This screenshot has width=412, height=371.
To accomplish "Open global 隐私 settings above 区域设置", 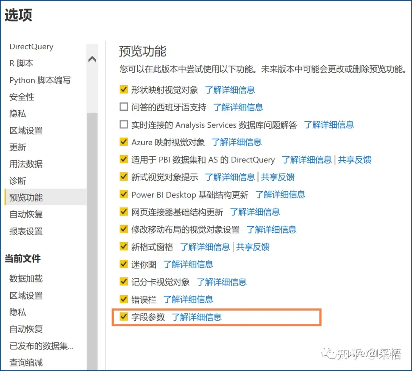I will (x=18, y=113).
